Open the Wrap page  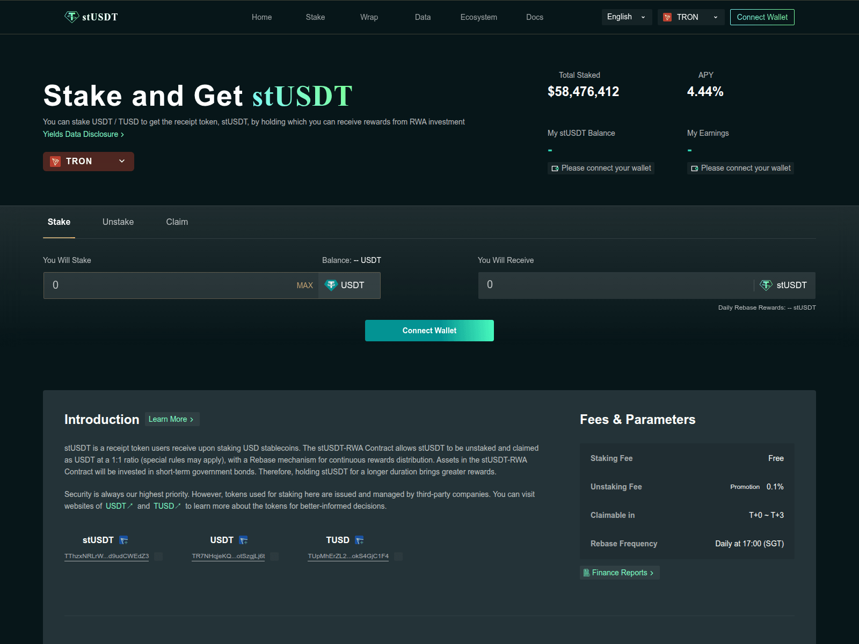(369, 17)
